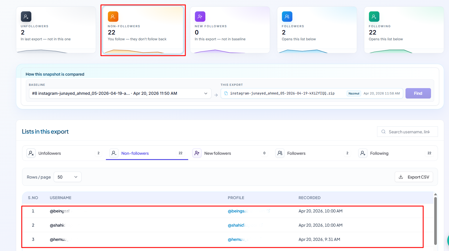
Task: Click the zip file icon in This Export
Action: coord(226,93)
